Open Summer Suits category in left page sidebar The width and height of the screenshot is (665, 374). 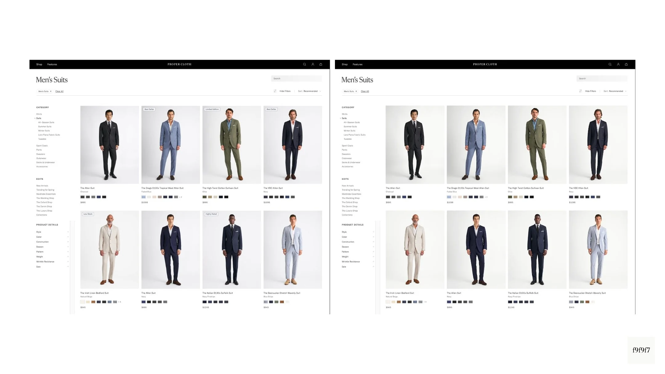pos(45,127)
